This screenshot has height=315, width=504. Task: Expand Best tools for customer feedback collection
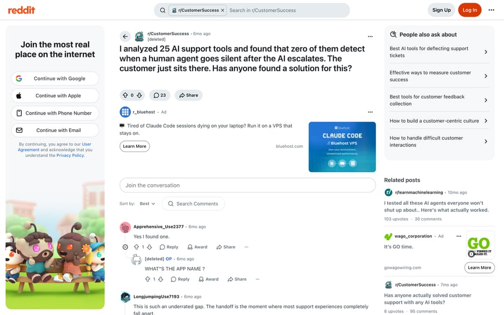point(439,100)
